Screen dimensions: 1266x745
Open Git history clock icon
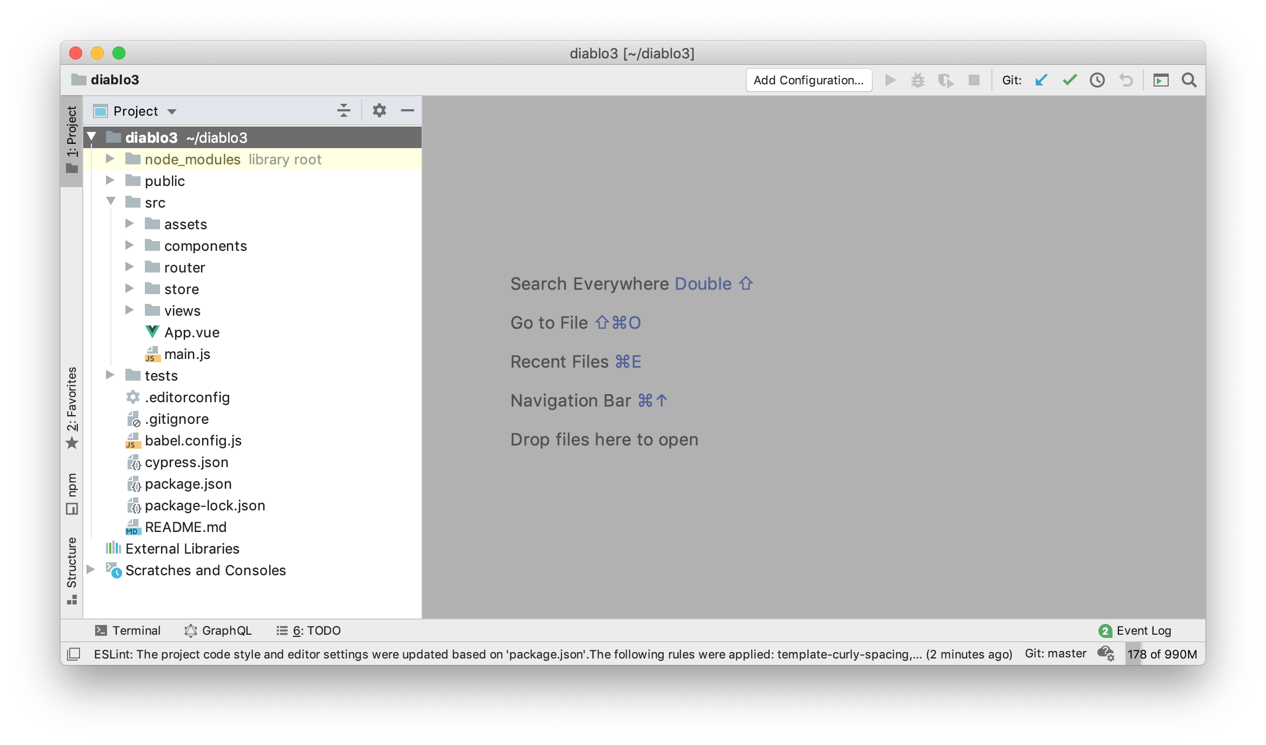tap(1097, 81)
